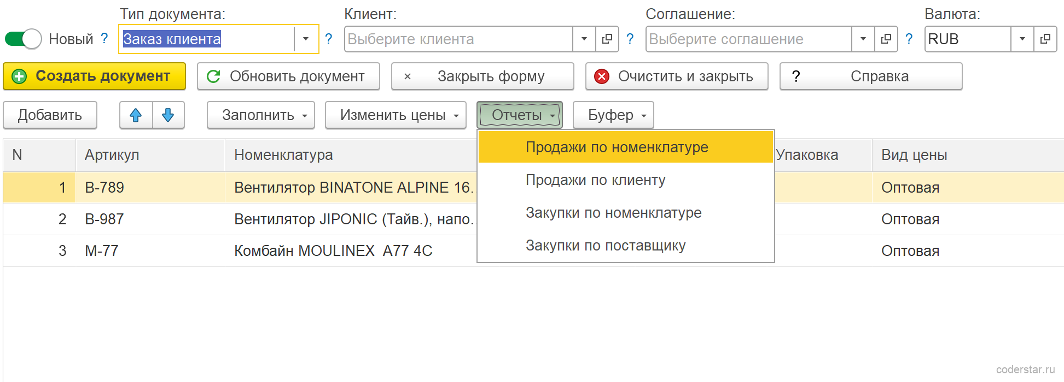
Task: Click row number 2 cell
Action: (39, 219)
